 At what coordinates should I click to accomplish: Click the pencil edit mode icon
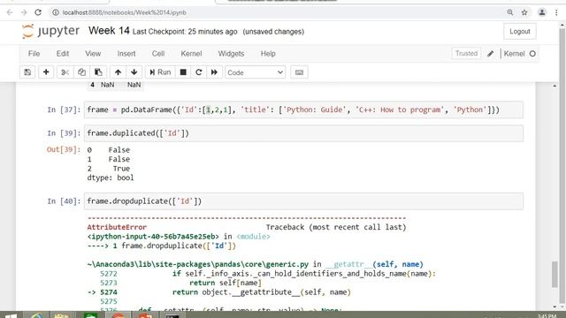pyautogui.click(x=490, y=54)
